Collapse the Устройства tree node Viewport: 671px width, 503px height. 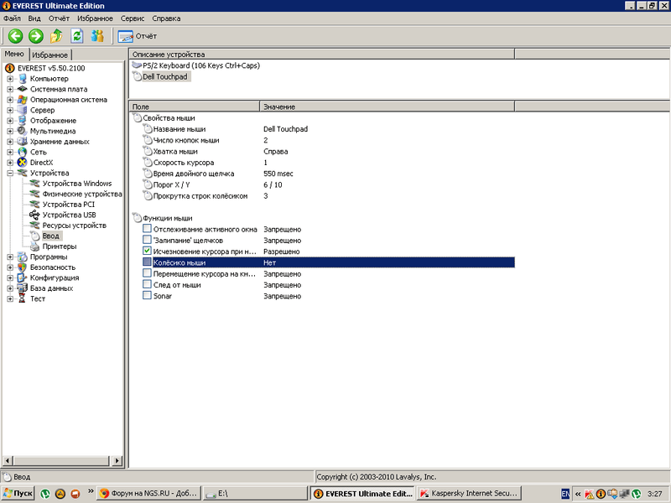point(10,173)
